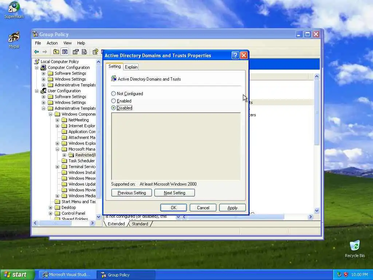Screen dimensions: 373x280
Task: Toggle Show/Hide Console Tree toolbar icon
Action: tap(65, 52)
